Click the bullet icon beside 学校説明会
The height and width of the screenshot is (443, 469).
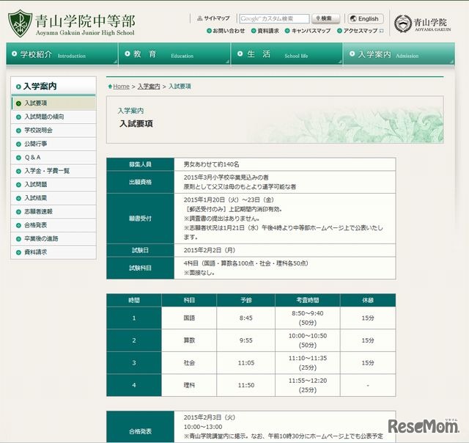point(18,131)
